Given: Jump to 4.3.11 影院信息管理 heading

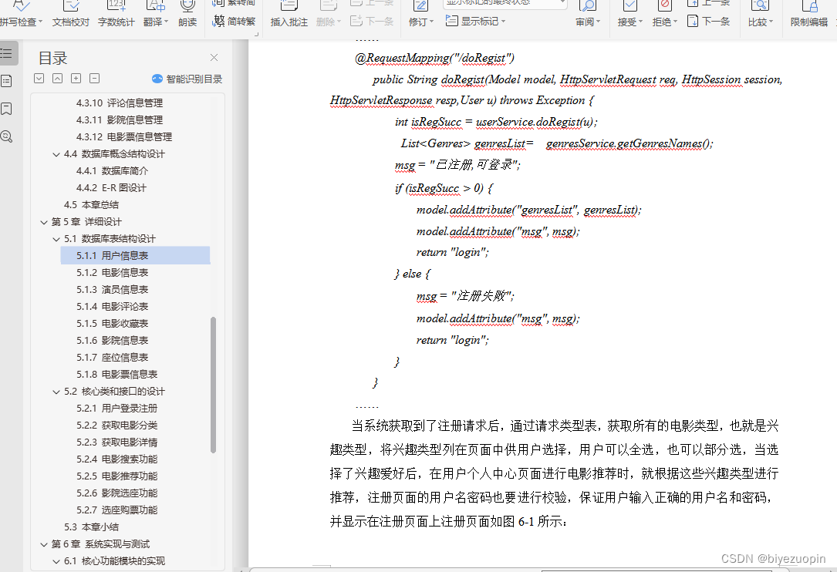Looking at the screenshot, I should 120,120.
